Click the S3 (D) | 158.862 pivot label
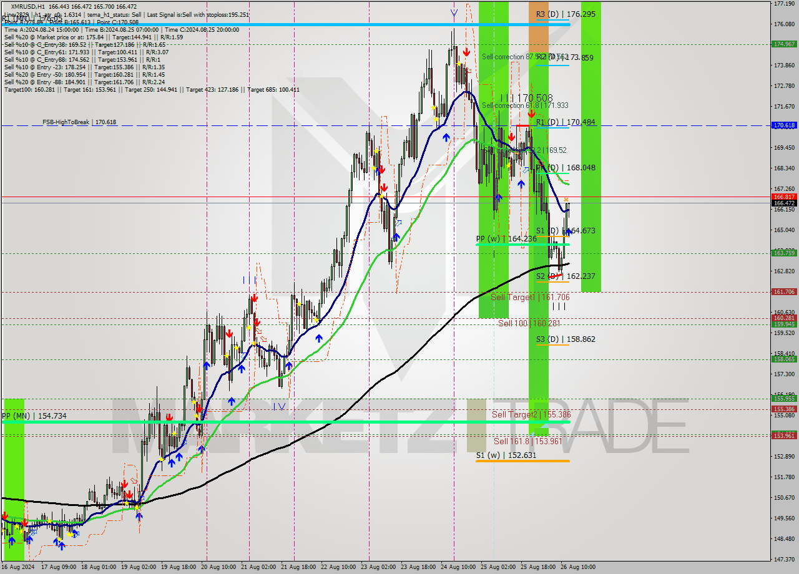Image resolution: width=799 pixels, height=574 pixels. point(566,339)
